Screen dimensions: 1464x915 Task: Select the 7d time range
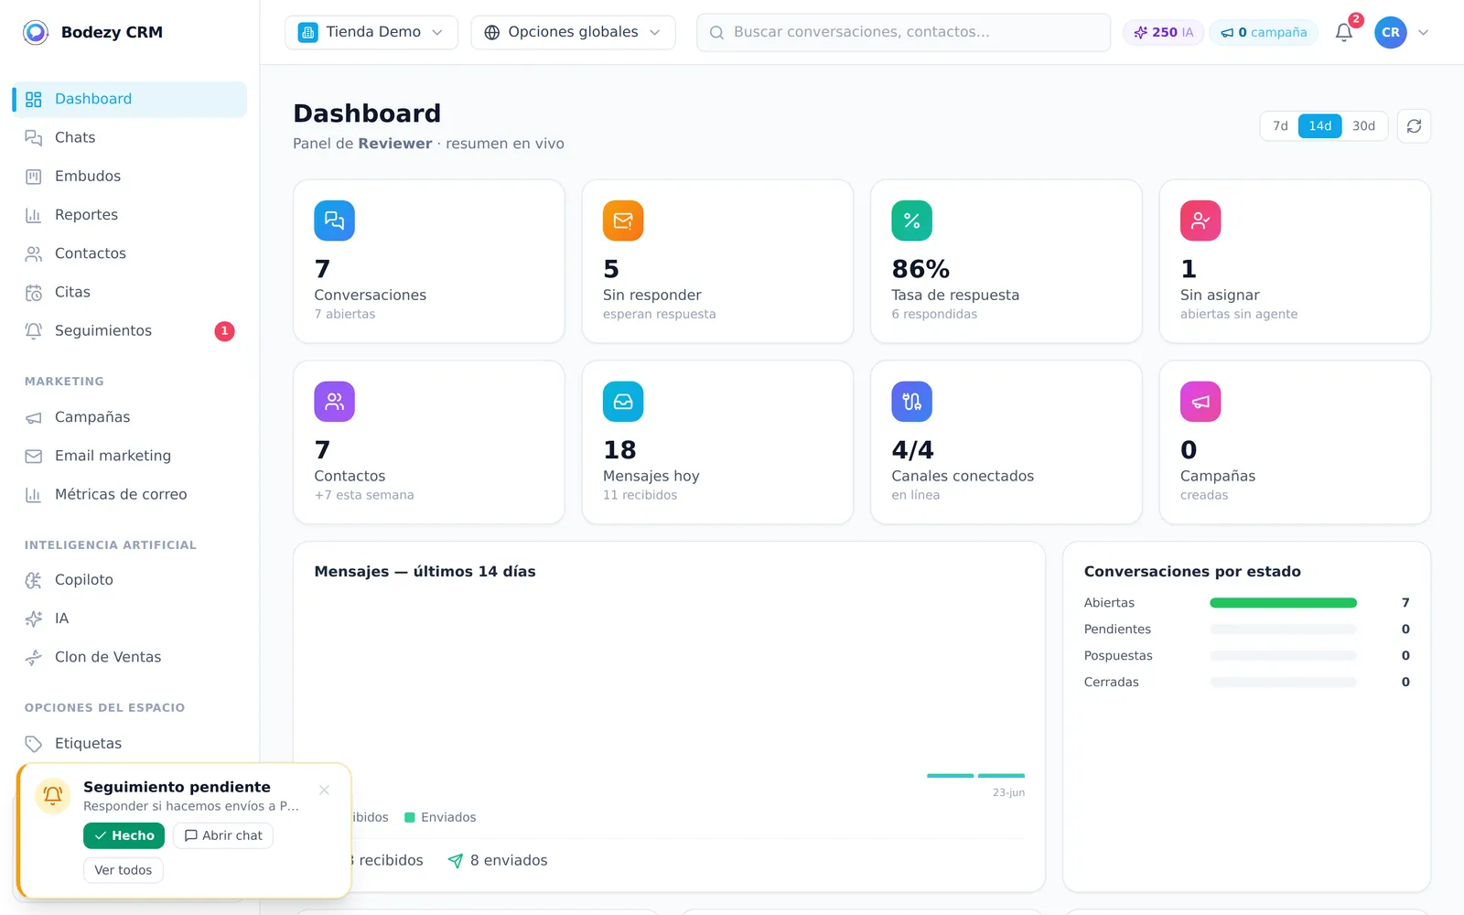click(x=1280, y=126)
